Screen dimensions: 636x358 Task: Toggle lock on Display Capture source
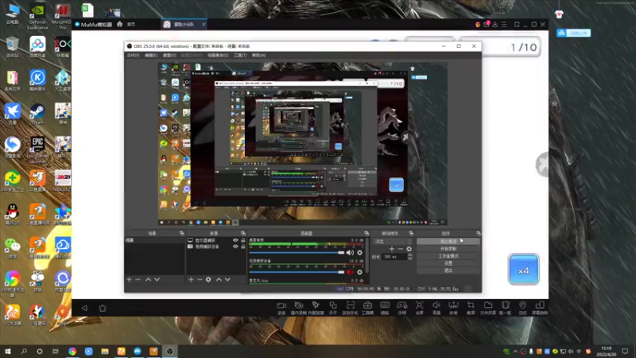(x=243, y=240)
